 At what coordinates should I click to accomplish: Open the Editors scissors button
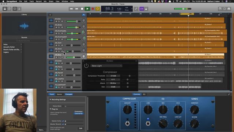(x=19, y=9)
